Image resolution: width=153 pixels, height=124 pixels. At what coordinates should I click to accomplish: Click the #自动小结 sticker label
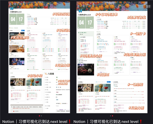click(36, 75)
